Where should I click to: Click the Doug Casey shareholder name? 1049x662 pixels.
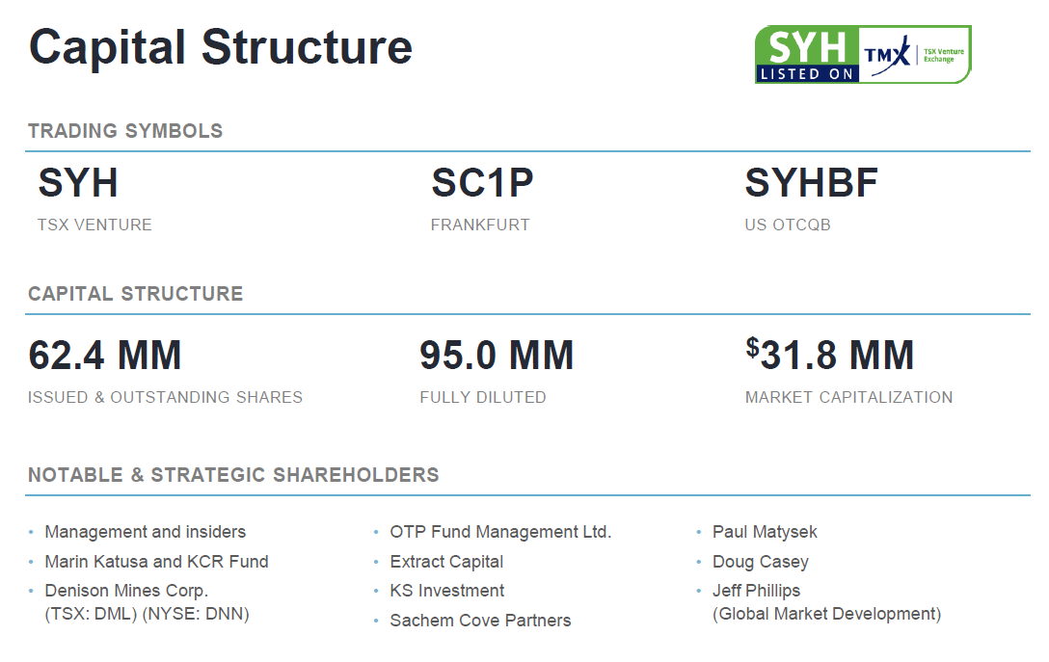(760, 562)
